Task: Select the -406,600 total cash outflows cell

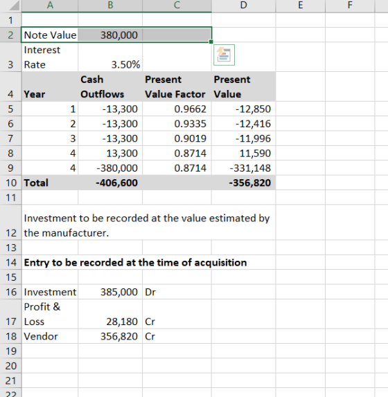Action: point(110,183)
